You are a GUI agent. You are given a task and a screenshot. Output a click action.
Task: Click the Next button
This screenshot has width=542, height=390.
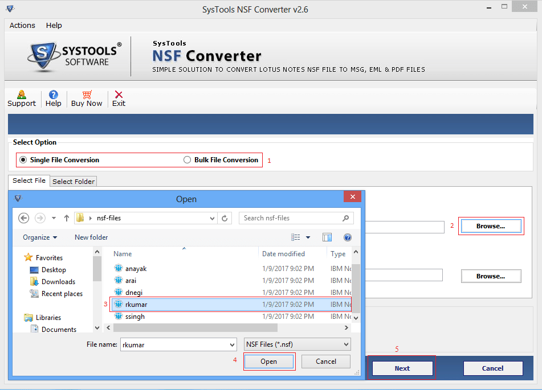pos(402,368)
